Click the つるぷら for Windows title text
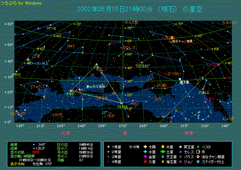The width and height of the screenshot is (241, 170). tap(21, 3)
